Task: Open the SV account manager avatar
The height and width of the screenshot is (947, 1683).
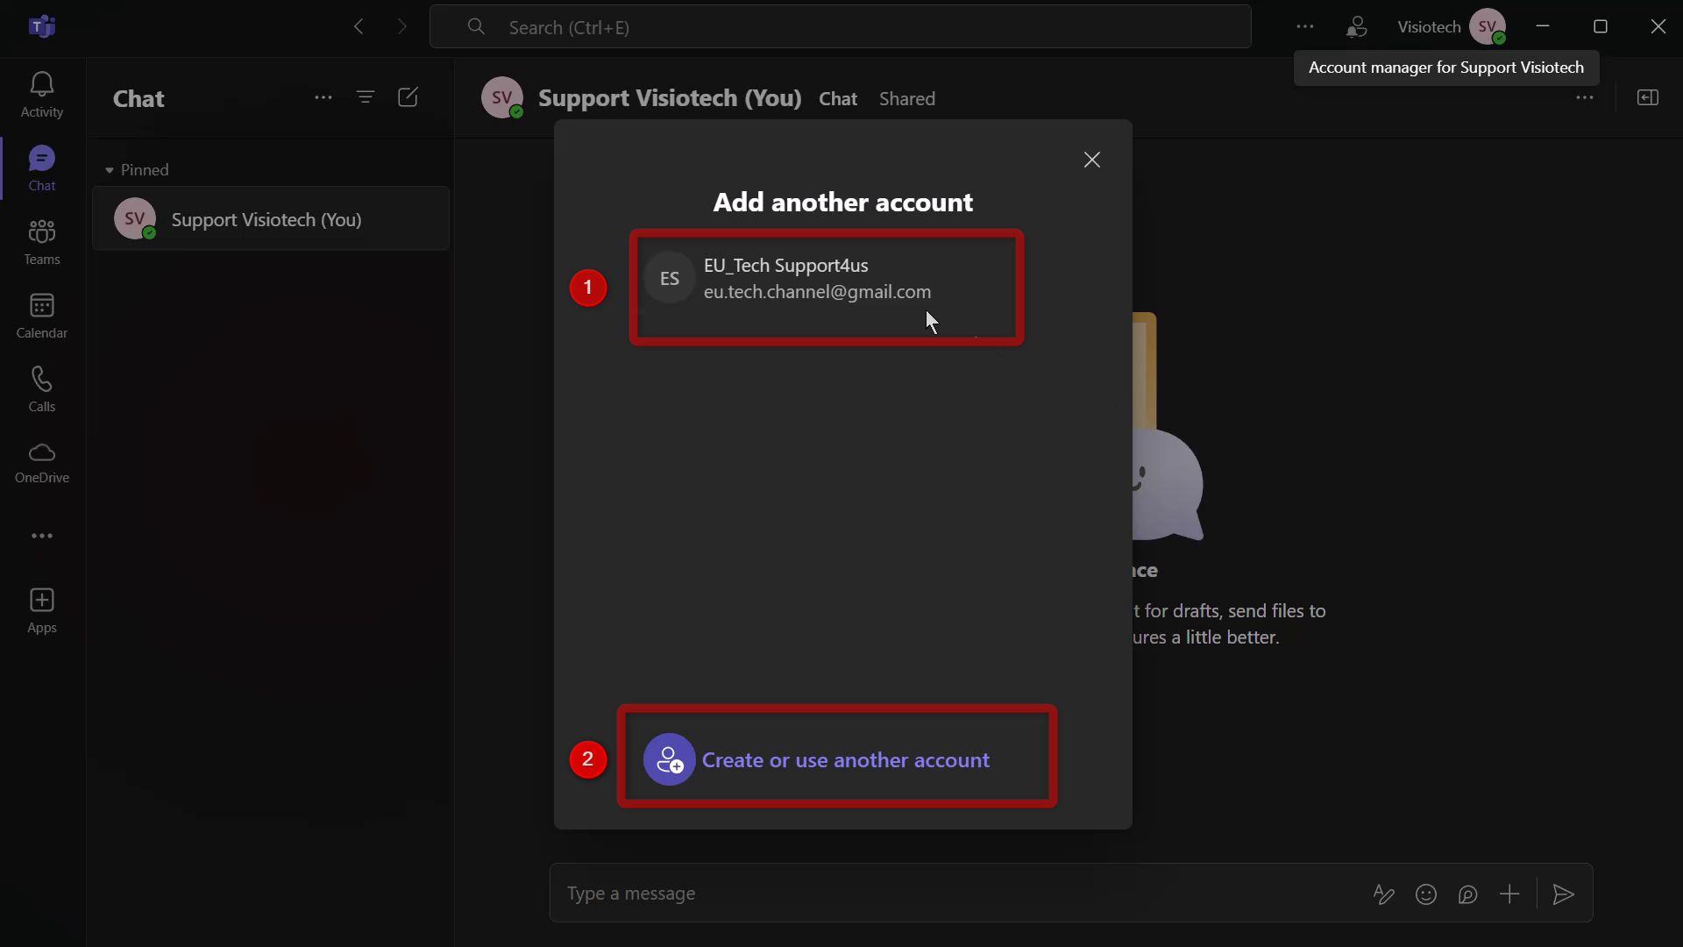Action: coord(1488,26)
